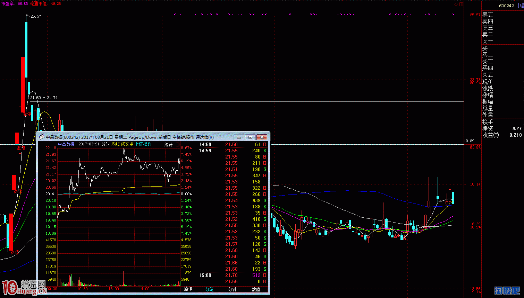524x298 pixels.
Task: Click the 18.14 price label on main axis
Action: tap(475, 184)
